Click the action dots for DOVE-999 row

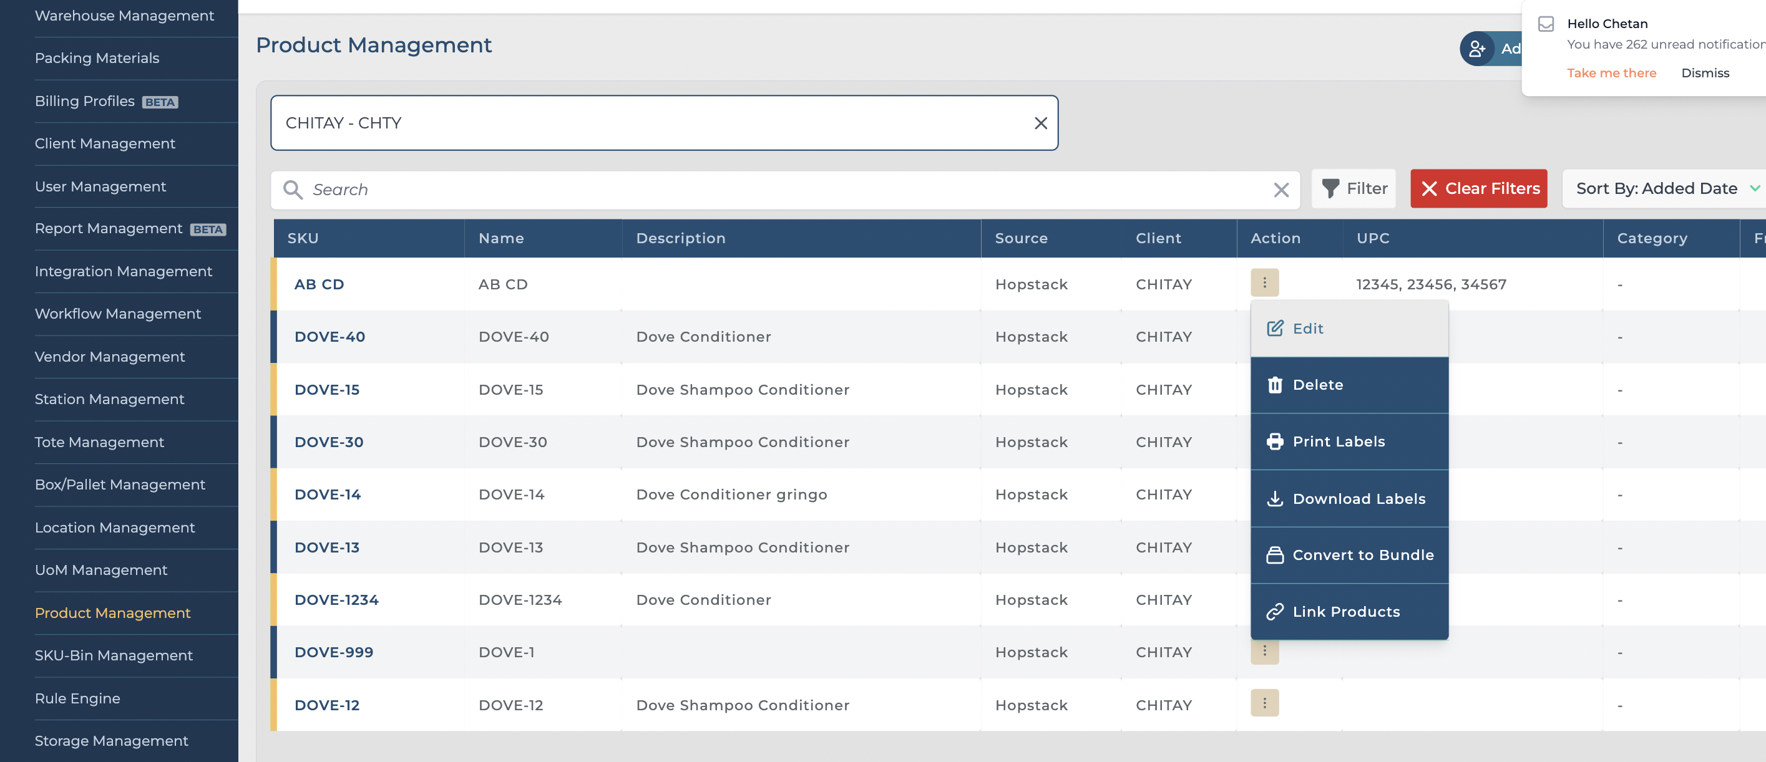click(x=1264, y=652)
